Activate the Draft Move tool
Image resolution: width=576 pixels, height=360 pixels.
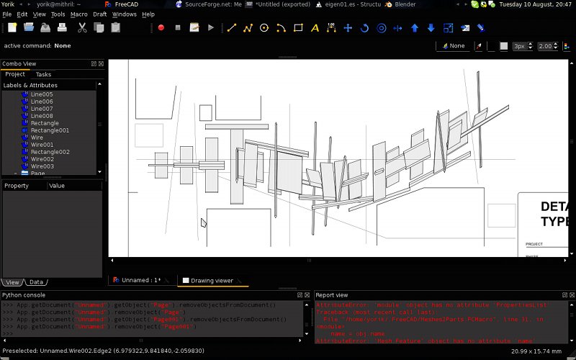pyautogui.click(x=348, y=28)
